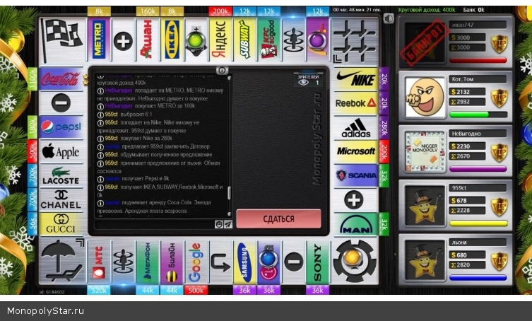Screen dimensions: 532x321
Task: Click the 280k price tag by adidas
Action: 384,127
